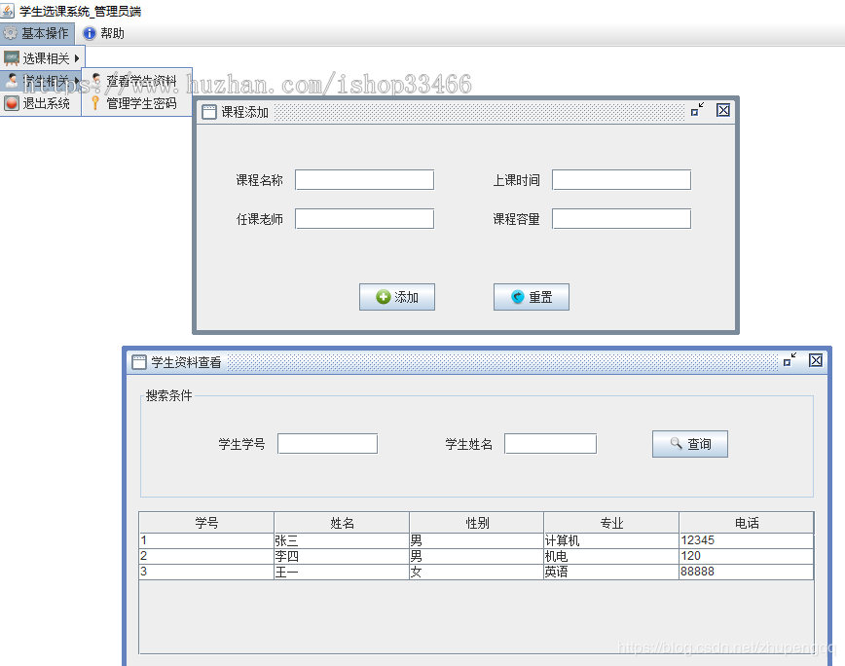Click the 查询 search button
This screenshot has width=845, height=666.
point(690,444)
